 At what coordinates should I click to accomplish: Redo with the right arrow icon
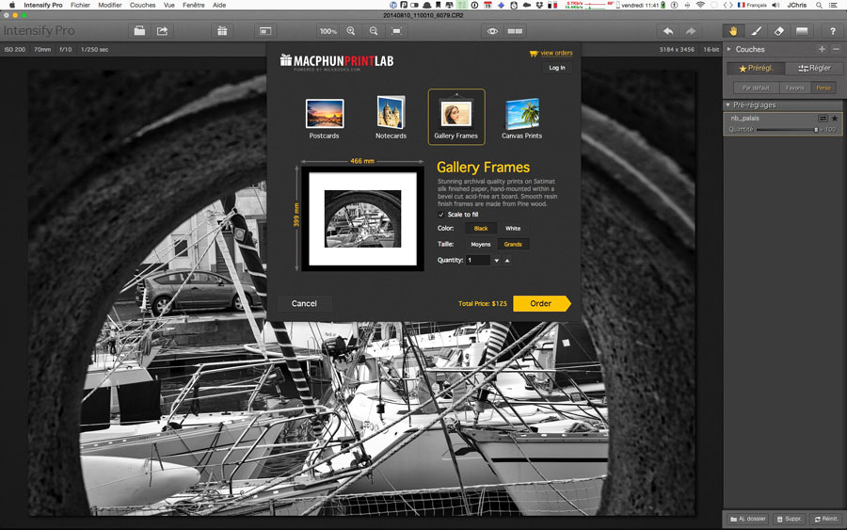point(691,31)
